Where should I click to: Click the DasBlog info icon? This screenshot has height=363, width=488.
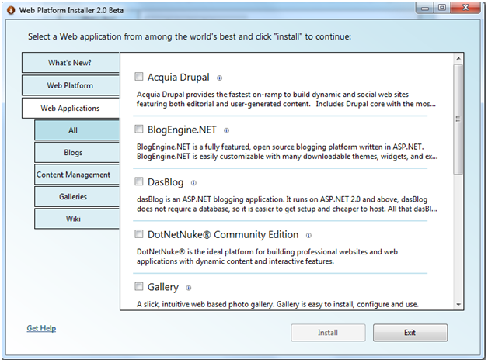click(x=193, y=183)
